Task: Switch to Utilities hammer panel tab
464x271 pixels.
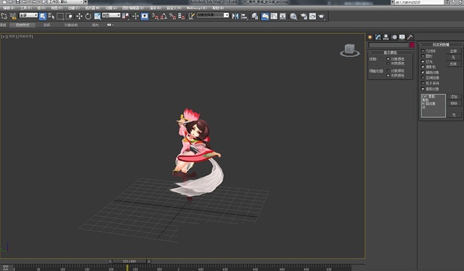Action: click(410, 37)
